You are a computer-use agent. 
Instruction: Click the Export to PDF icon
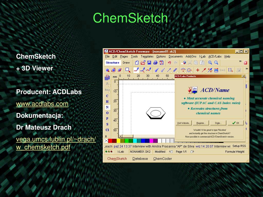coord(162,63)
